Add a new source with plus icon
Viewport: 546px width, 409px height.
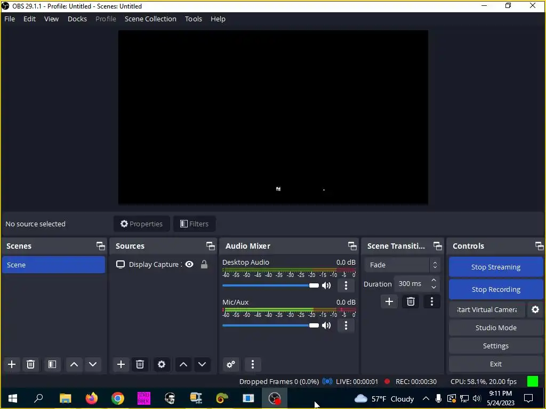[x=121, y=364]
